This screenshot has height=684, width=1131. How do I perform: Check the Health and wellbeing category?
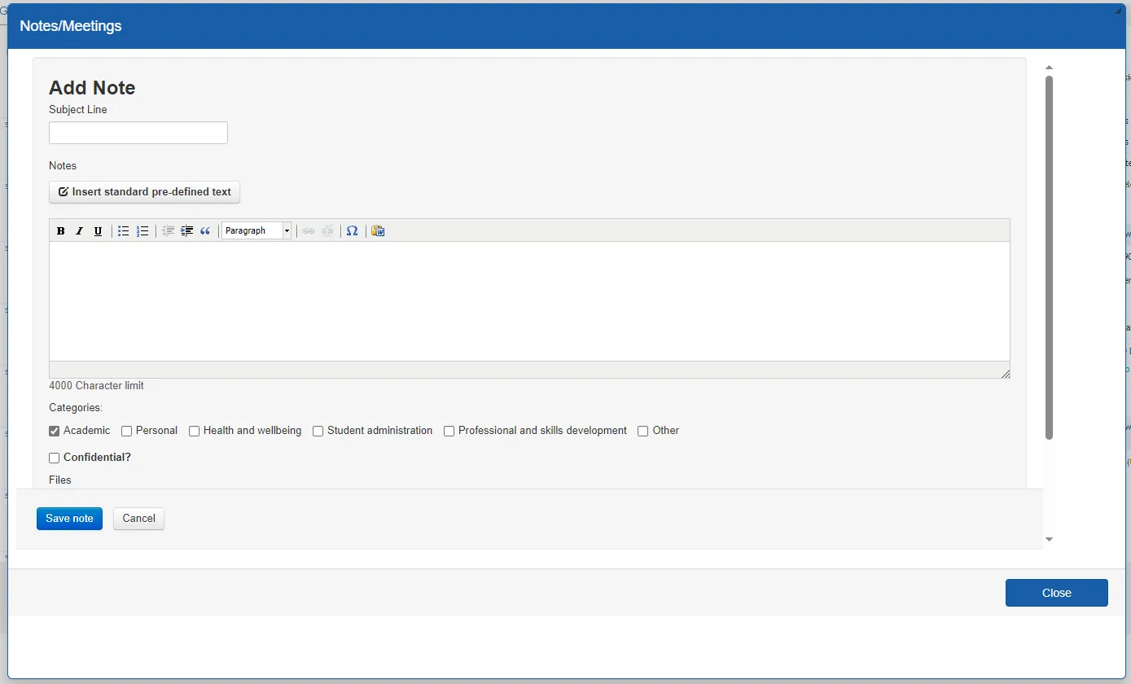(194, 431)
